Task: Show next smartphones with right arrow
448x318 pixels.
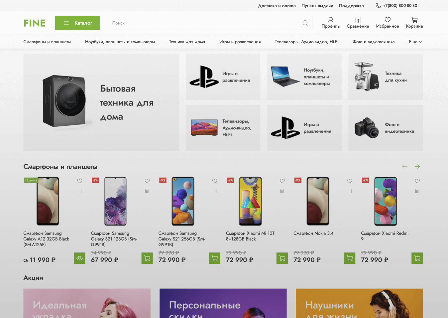Action: click(x=417, y=167)
